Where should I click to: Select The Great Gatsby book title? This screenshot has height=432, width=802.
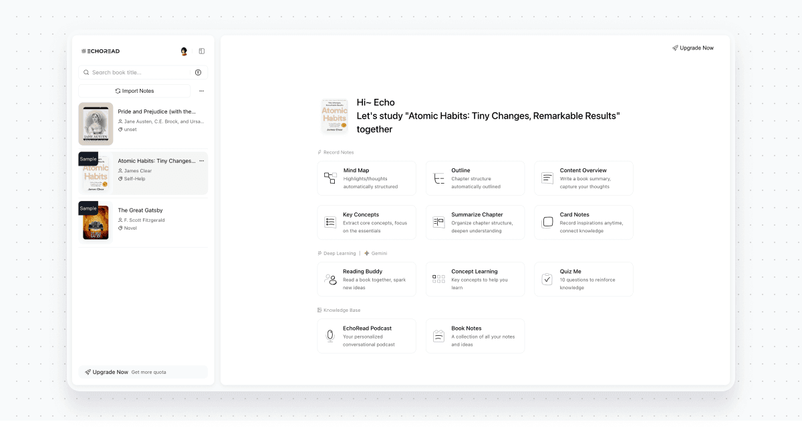[140, 210]
